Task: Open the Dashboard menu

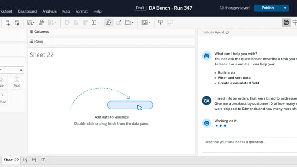Action: click(27, 11)
